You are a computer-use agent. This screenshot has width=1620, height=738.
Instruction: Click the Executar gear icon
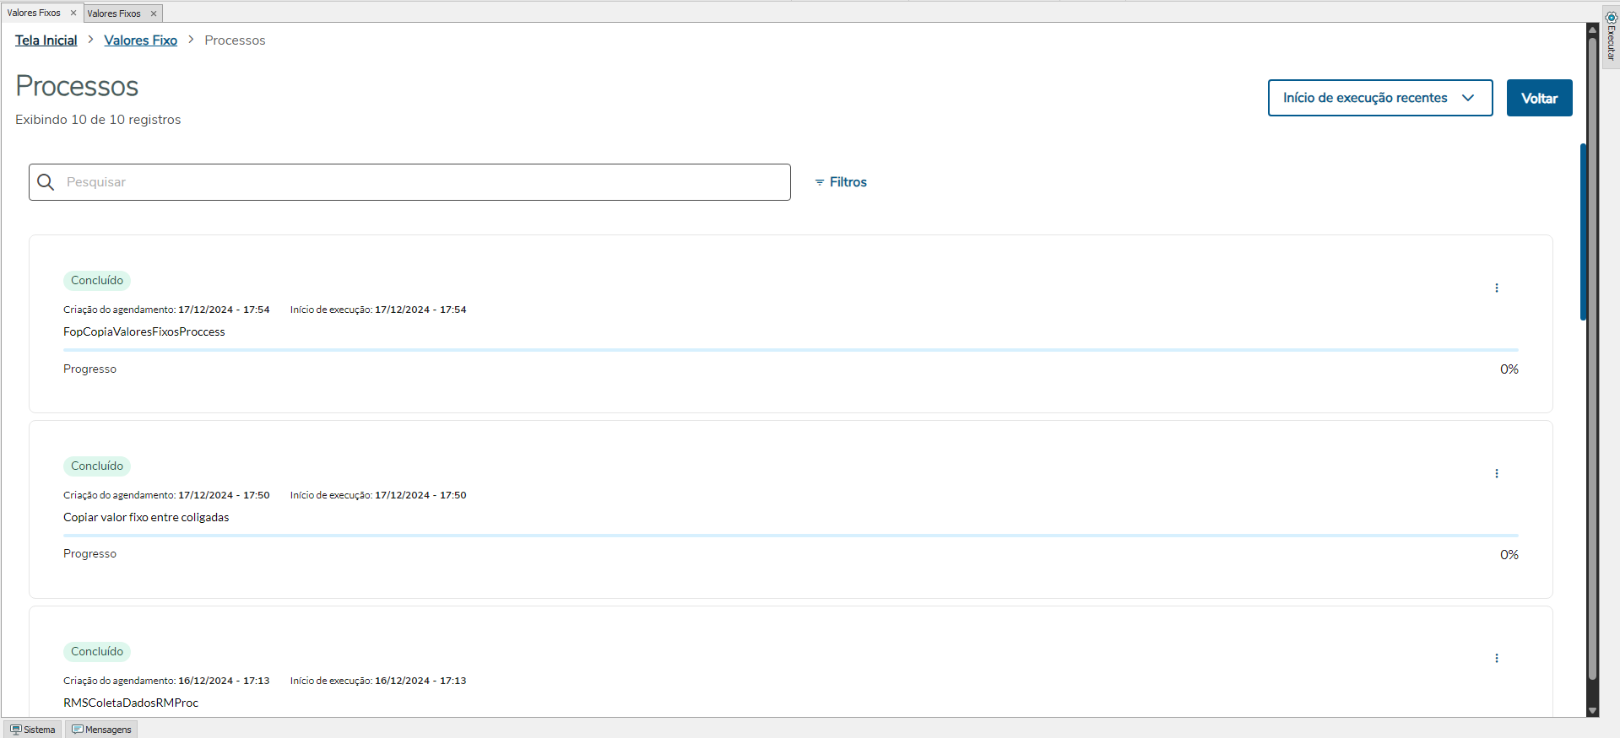click(1611, 18)
